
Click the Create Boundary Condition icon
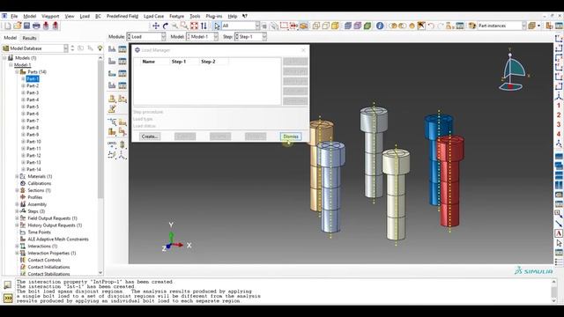112,61
